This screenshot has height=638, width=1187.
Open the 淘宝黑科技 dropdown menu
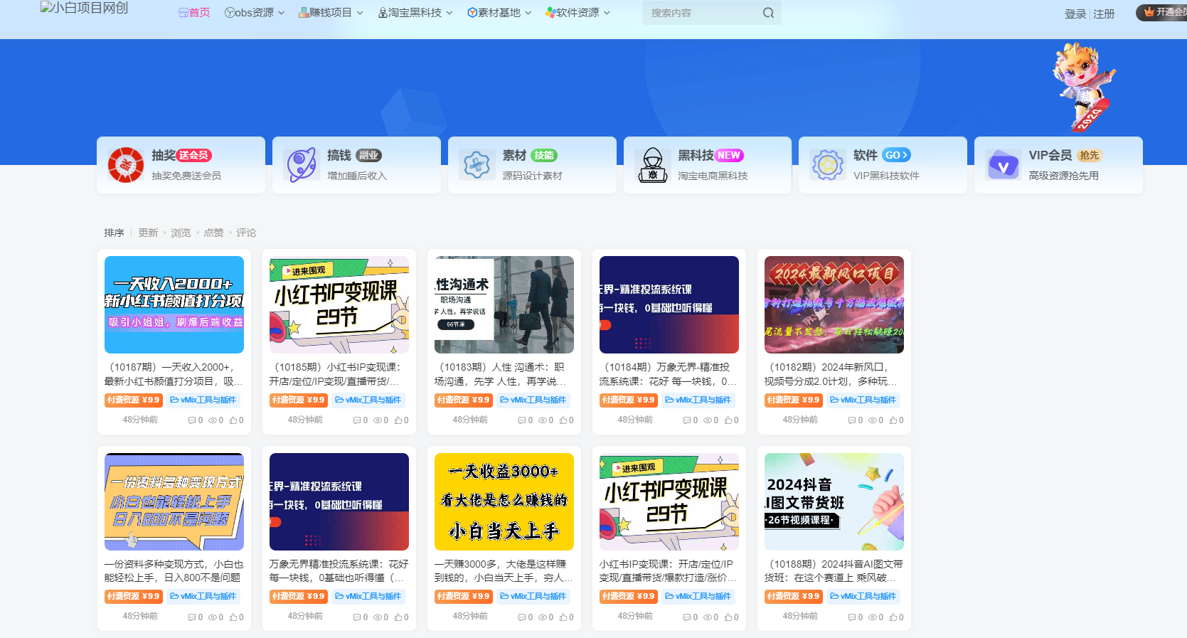point(415,13)
